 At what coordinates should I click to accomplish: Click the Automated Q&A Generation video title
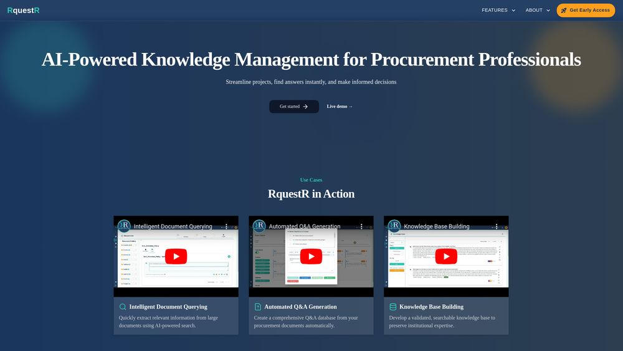(305, 226)
